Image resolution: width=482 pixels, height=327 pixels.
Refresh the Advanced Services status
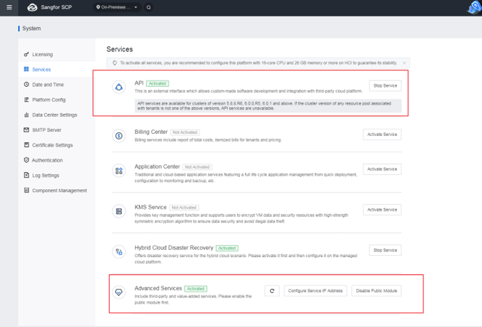[x=272, y=290]
